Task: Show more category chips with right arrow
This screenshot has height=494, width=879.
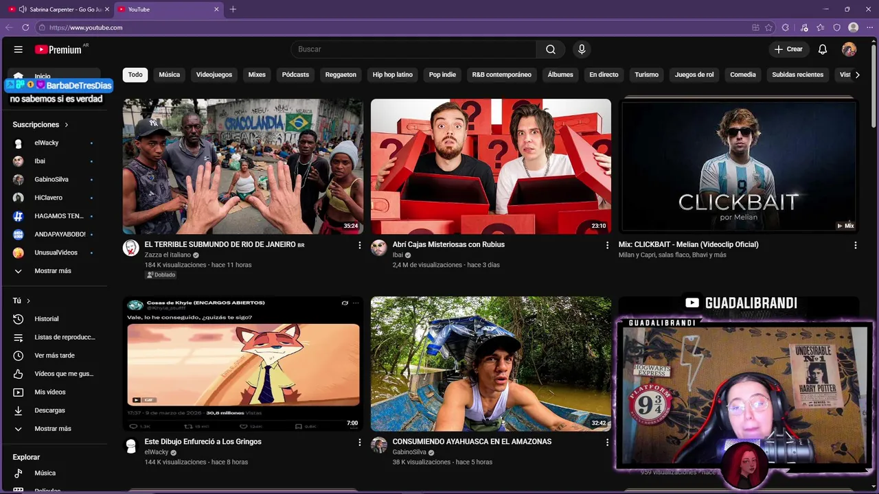Action: point(857,75)
